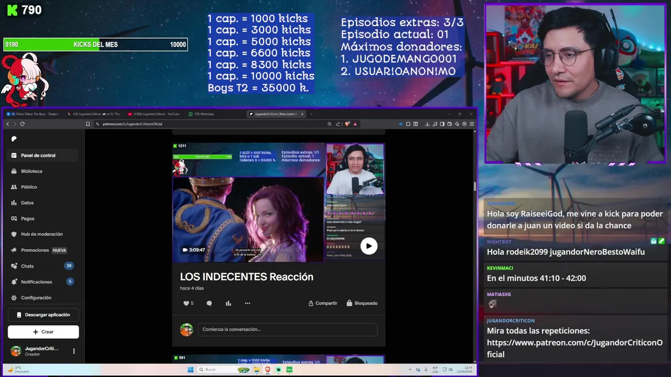Open JugandorCriti... account options menu
Screen dimensions: 671x377
coord(74,351)
